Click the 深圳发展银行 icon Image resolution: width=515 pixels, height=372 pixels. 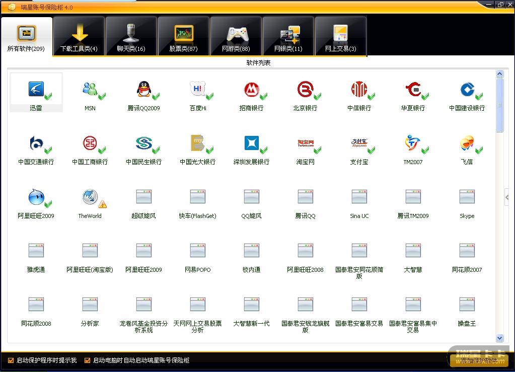252,143
